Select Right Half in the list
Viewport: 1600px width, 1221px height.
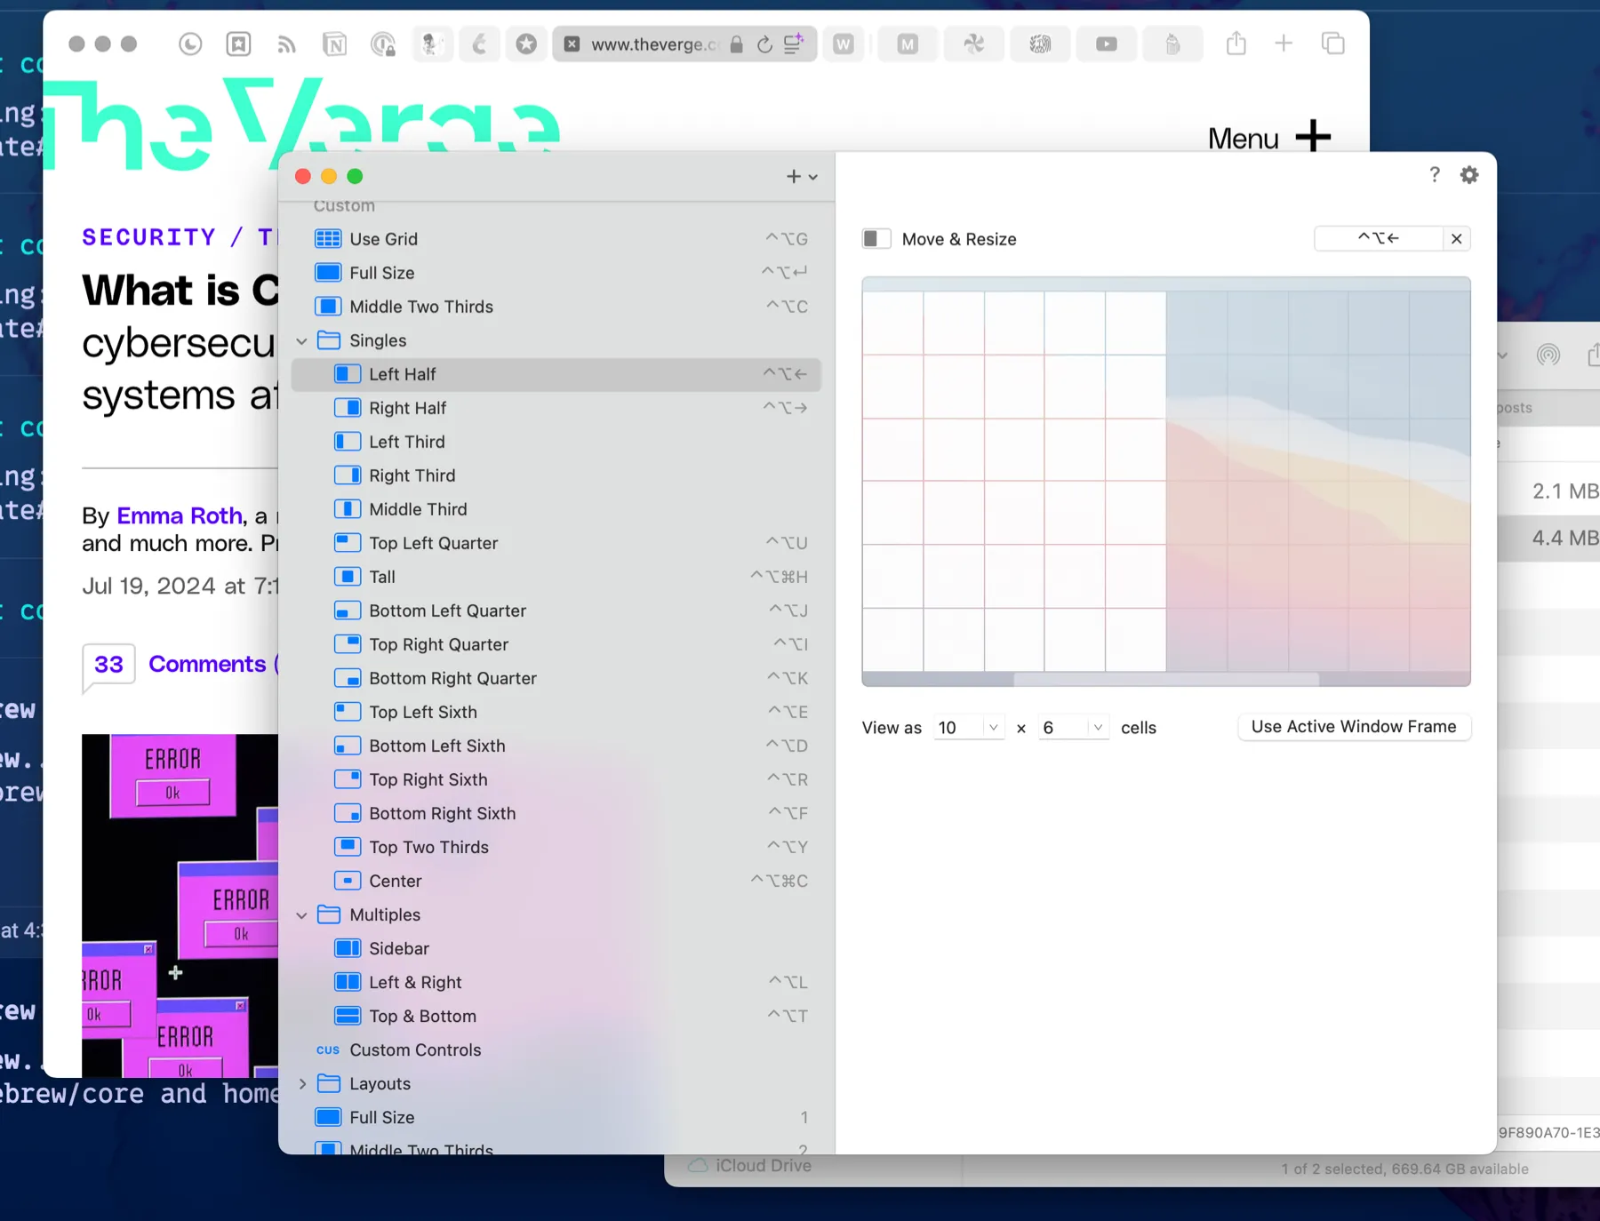(x=407, y=408)
